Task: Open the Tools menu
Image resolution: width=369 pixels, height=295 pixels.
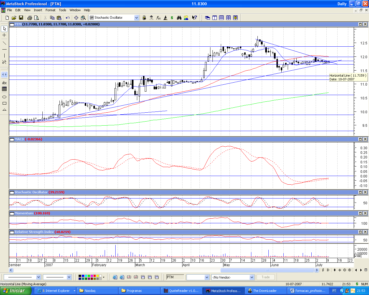Action: coord(63,10)
